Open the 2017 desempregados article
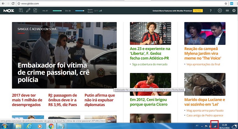The image size is (238, 129). pos(27,100)
